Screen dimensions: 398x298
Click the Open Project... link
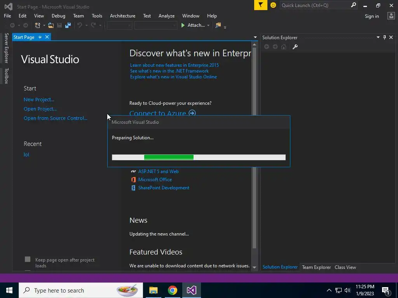pyautogui.click(x=40, y=109)
